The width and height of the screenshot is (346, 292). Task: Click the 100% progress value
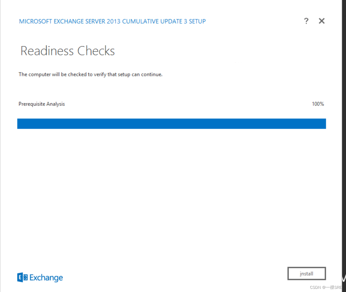pyautogui.click(x=318, y=104)
